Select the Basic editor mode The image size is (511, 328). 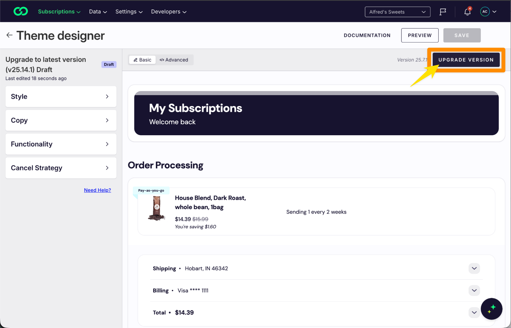tap(142, 60)
